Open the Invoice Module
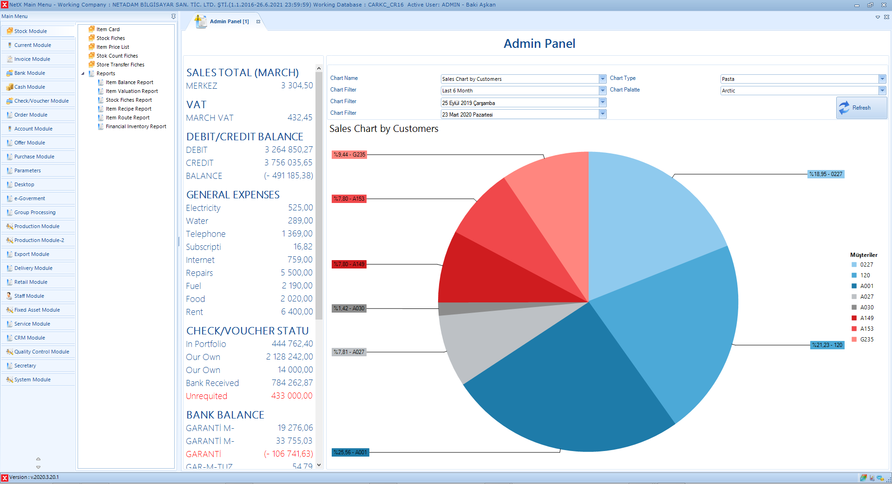 [x=32, y=59]
